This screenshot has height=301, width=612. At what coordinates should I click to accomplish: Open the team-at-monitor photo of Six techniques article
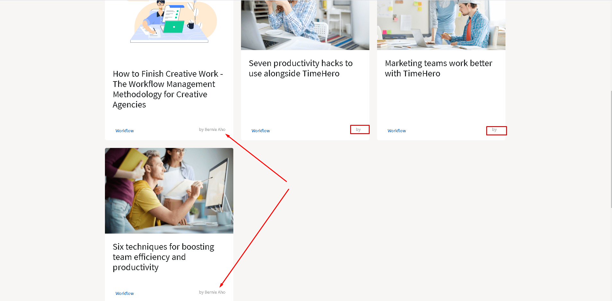(169, 191)
